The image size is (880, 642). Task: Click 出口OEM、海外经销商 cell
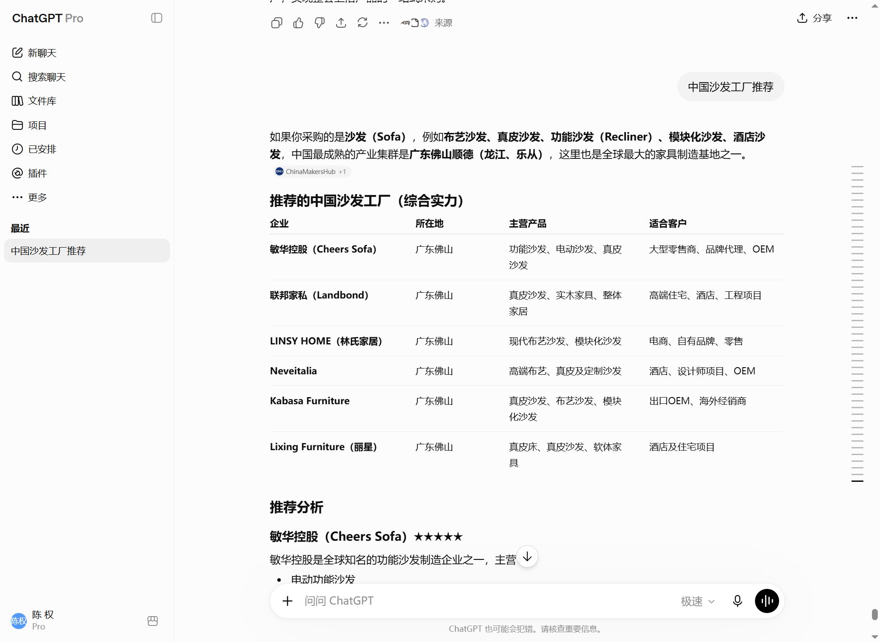[698, 401]
